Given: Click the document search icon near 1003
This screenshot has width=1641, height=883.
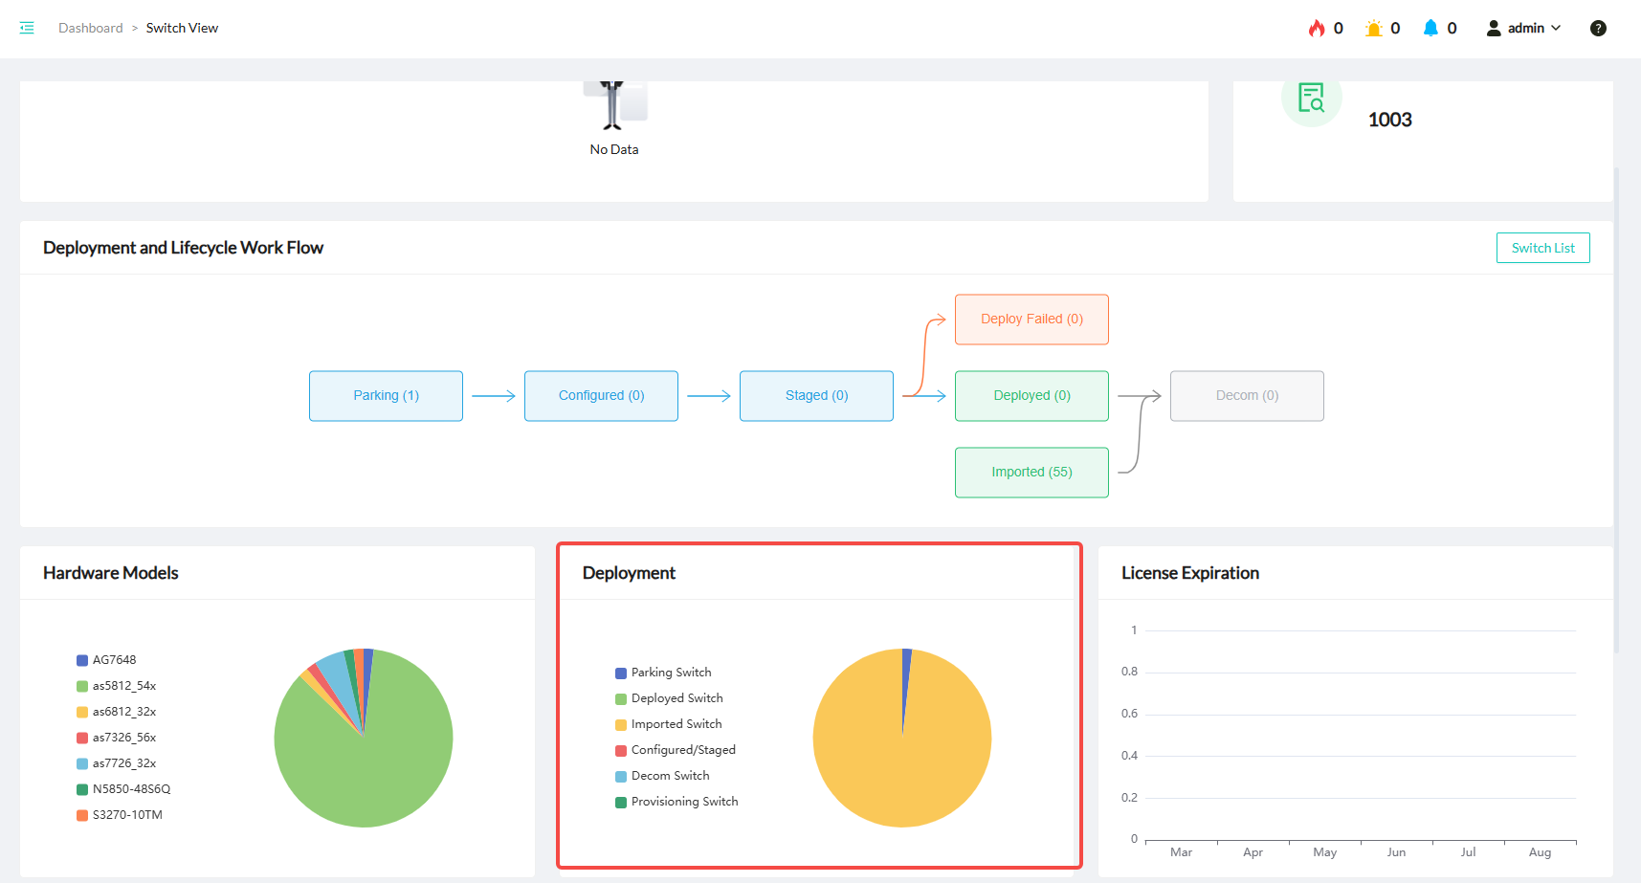Looking at the screenshot, I should point(1311,99).
